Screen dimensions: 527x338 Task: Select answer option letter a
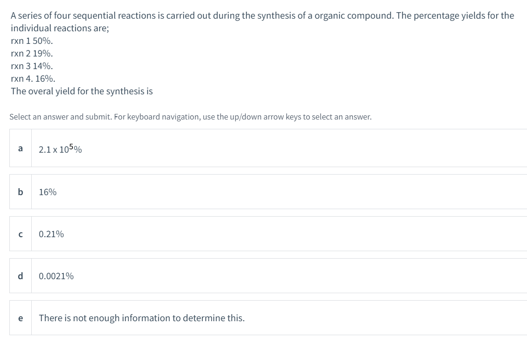pos(20,149)
